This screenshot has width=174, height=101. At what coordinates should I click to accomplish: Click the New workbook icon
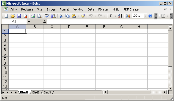pos(6,16)
